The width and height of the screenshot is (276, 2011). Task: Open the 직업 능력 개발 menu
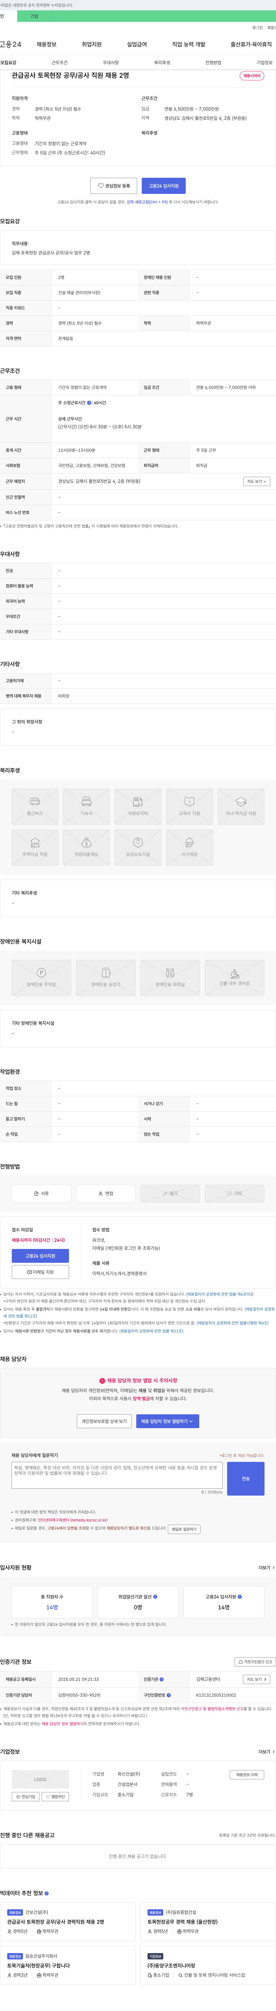(189, 44)
